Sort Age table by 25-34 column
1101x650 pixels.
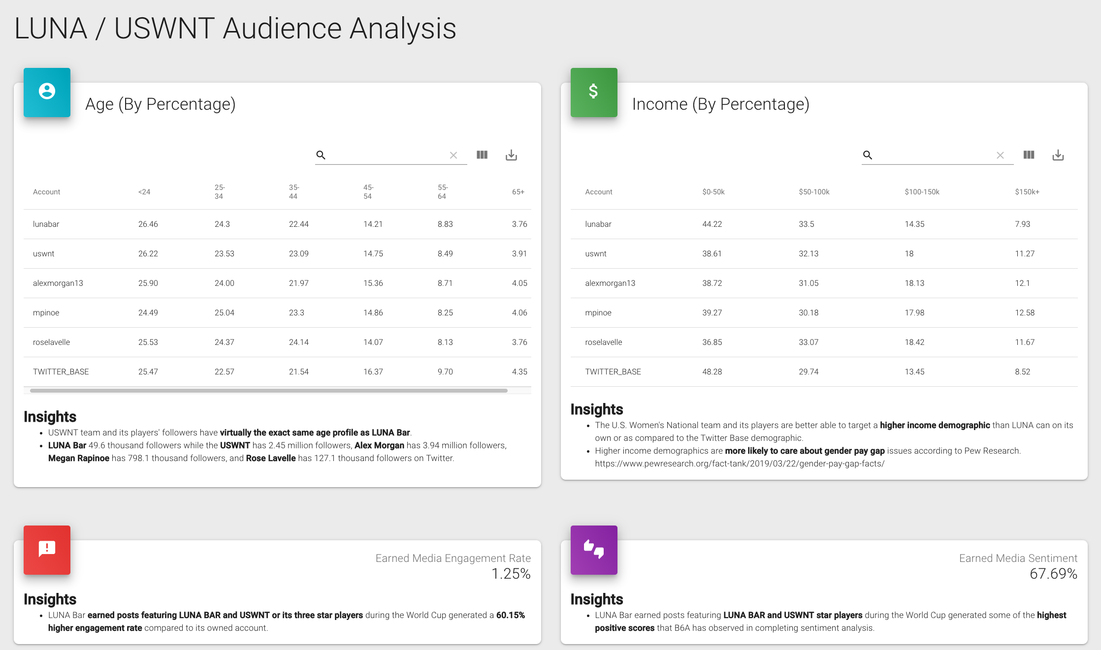click(x=220, y=192)
